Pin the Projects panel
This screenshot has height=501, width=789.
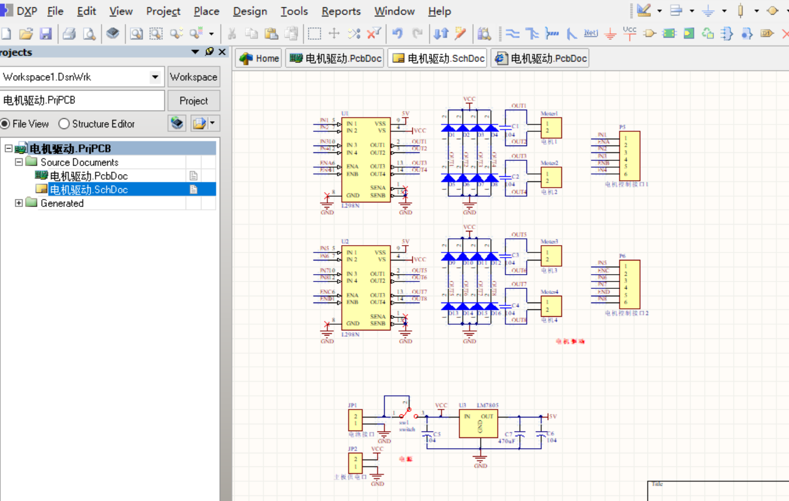[209, 52]
